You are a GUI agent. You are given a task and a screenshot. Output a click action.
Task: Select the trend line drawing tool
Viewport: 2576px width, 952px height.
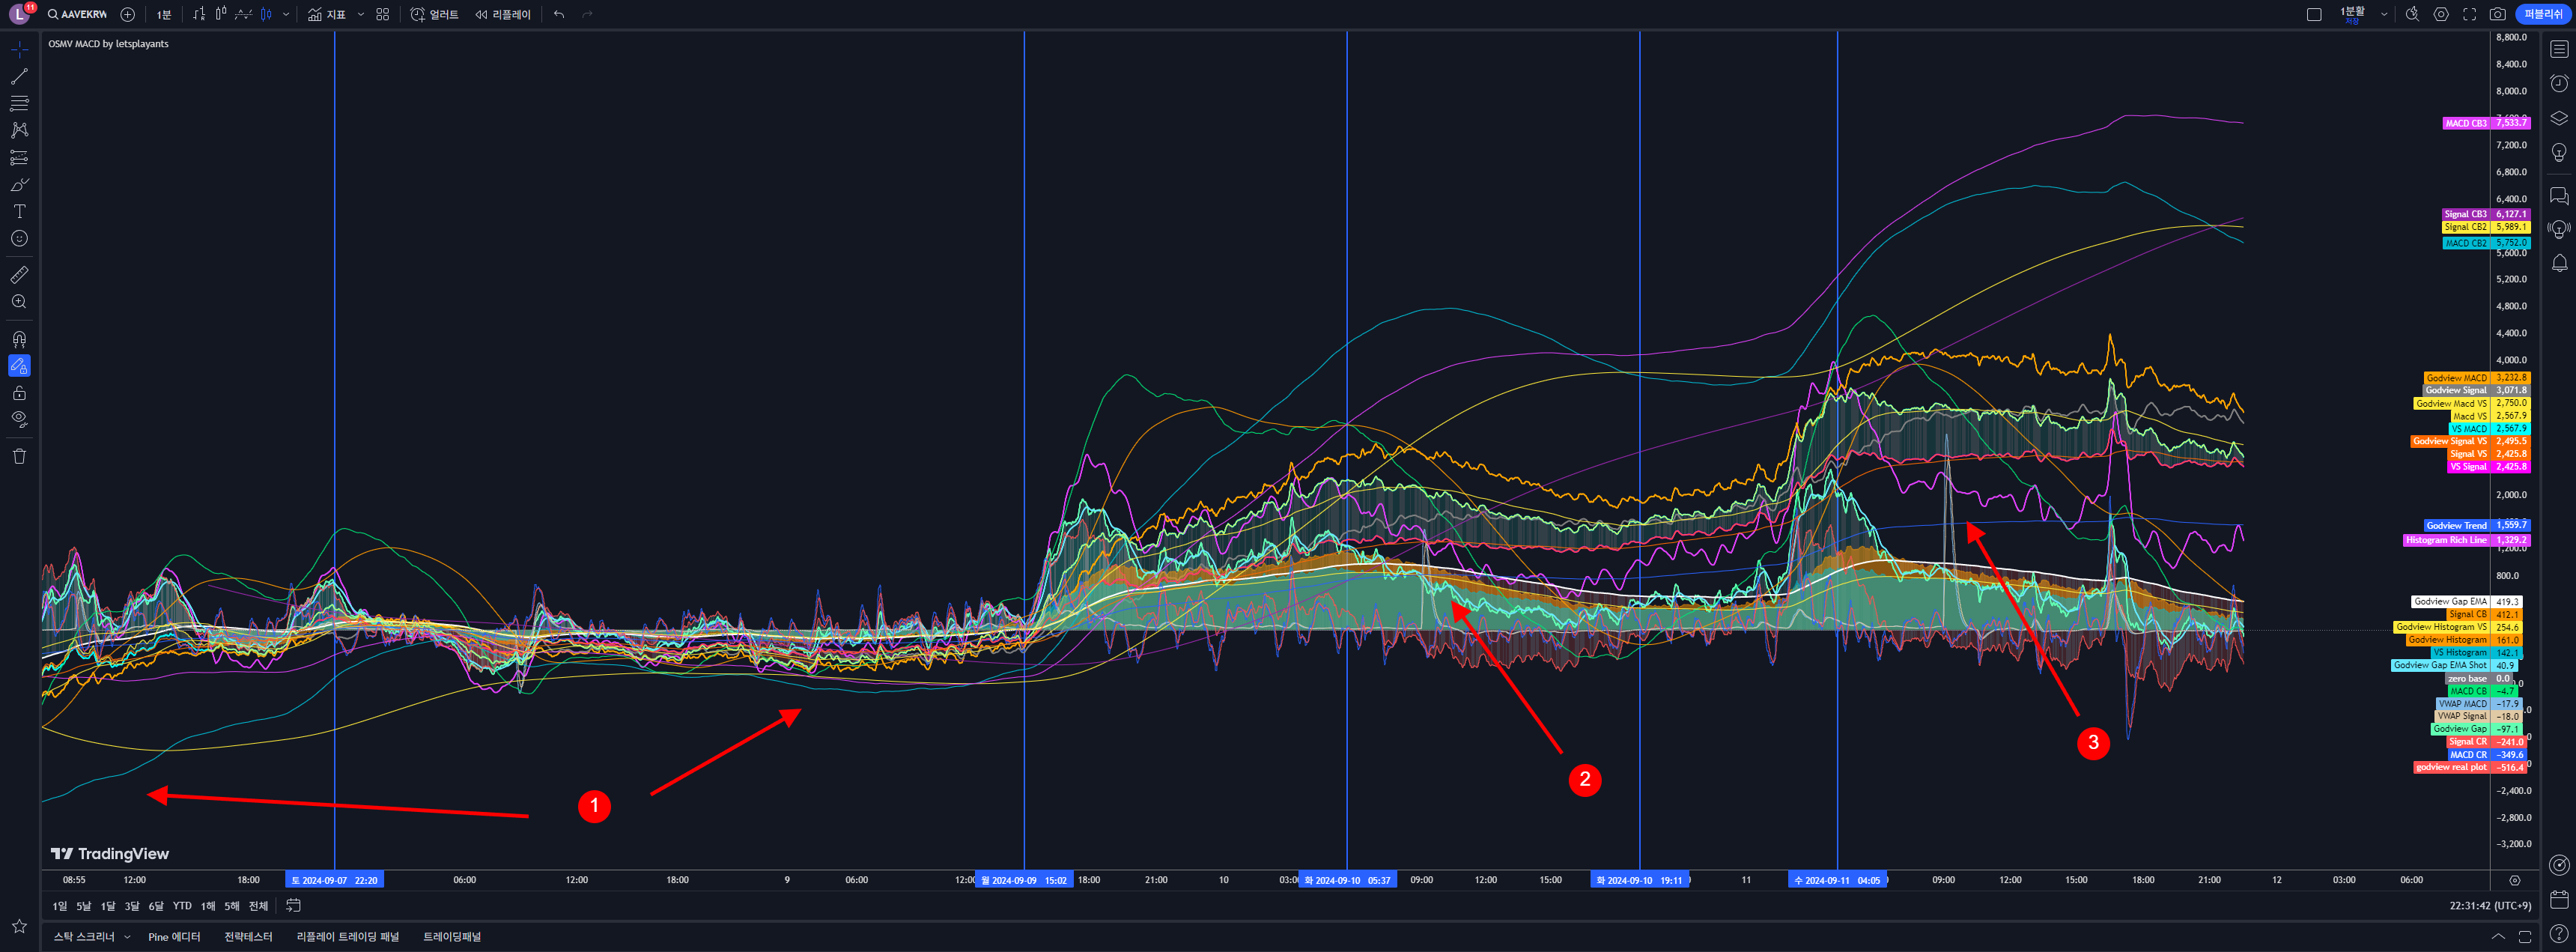pos(19,77)
